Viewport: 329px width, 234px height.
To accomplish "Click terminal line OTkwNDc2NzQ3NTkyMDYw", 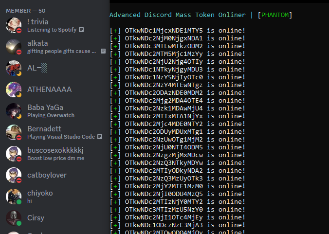I will [x=178, y=162].
